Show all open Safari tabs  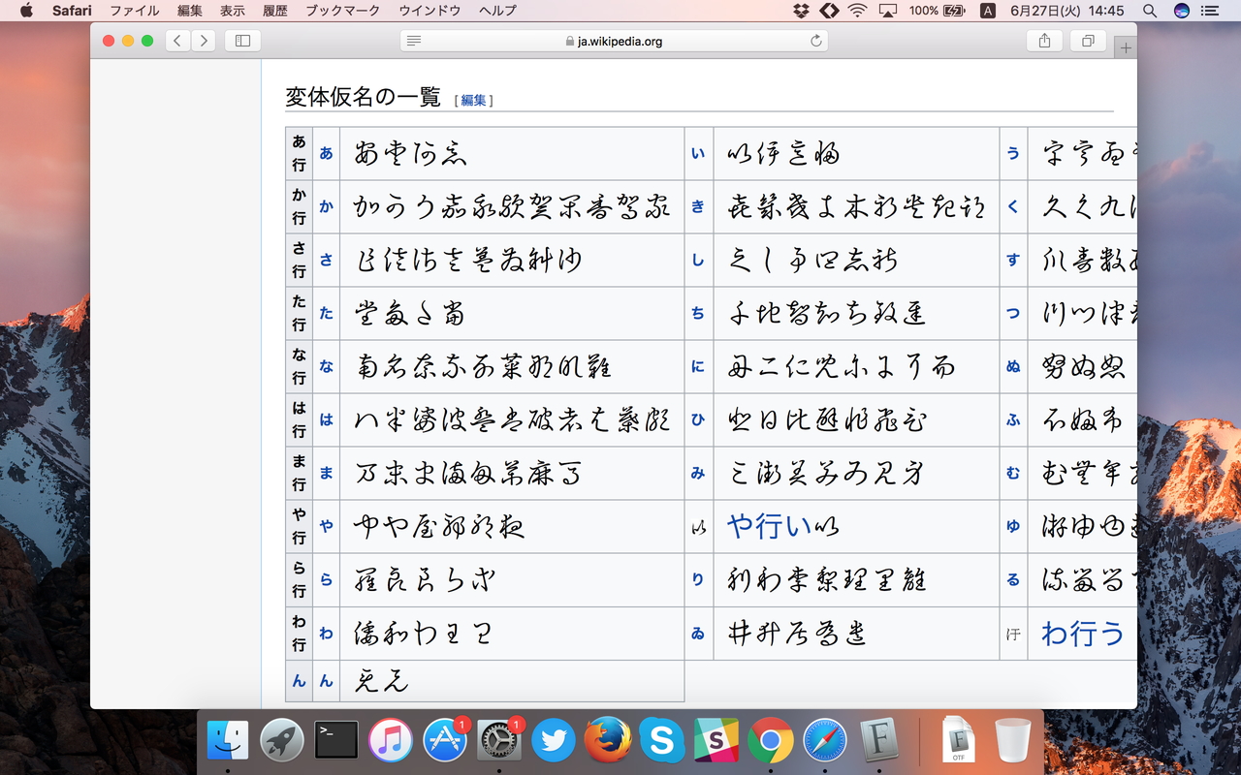pos(1087,41)
